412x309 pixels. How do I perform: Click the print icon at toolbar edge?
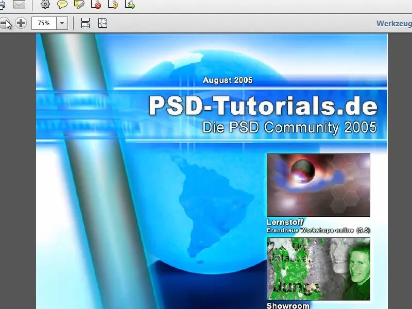2,5
